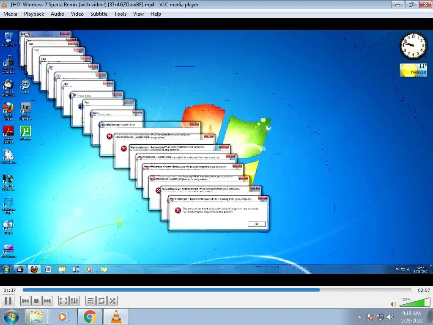Click the Recycle Bin icon in video
Image resolution: width=433 pixels, height=325 pixels.
coord(8,39)
